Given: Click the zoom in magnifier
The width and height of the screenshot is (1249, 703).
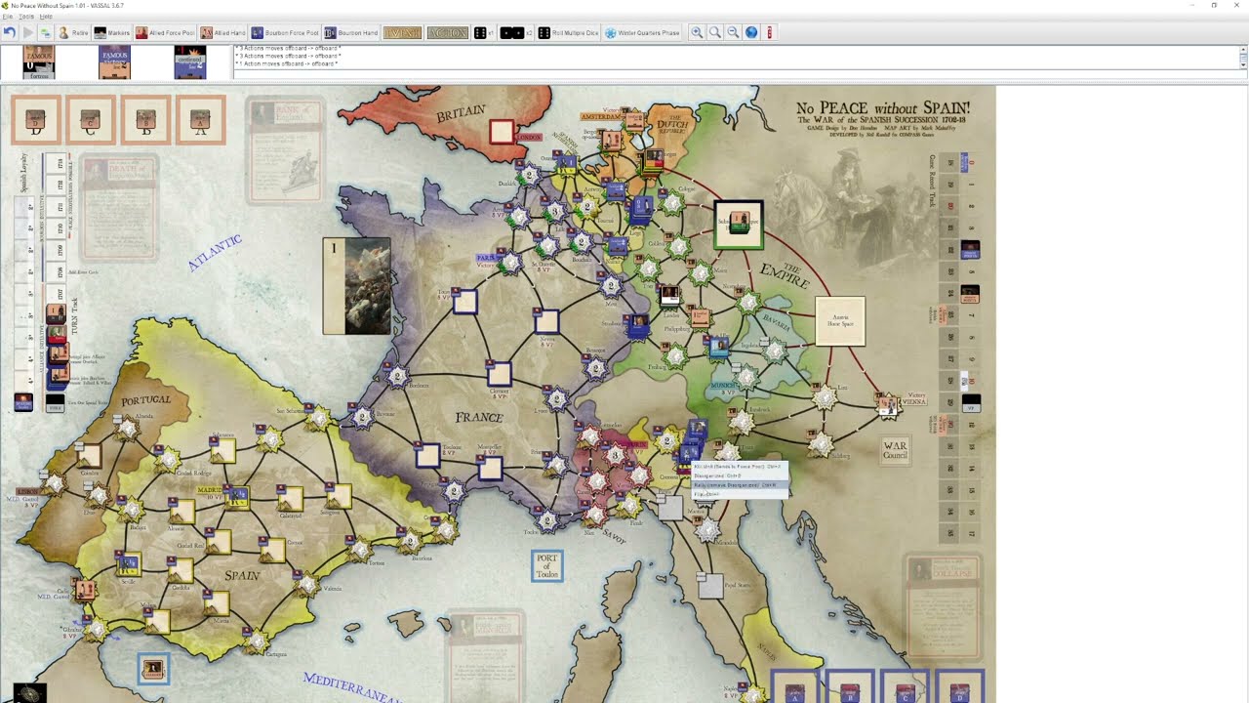Looking at the screenshot, I should tap(697, 32).
